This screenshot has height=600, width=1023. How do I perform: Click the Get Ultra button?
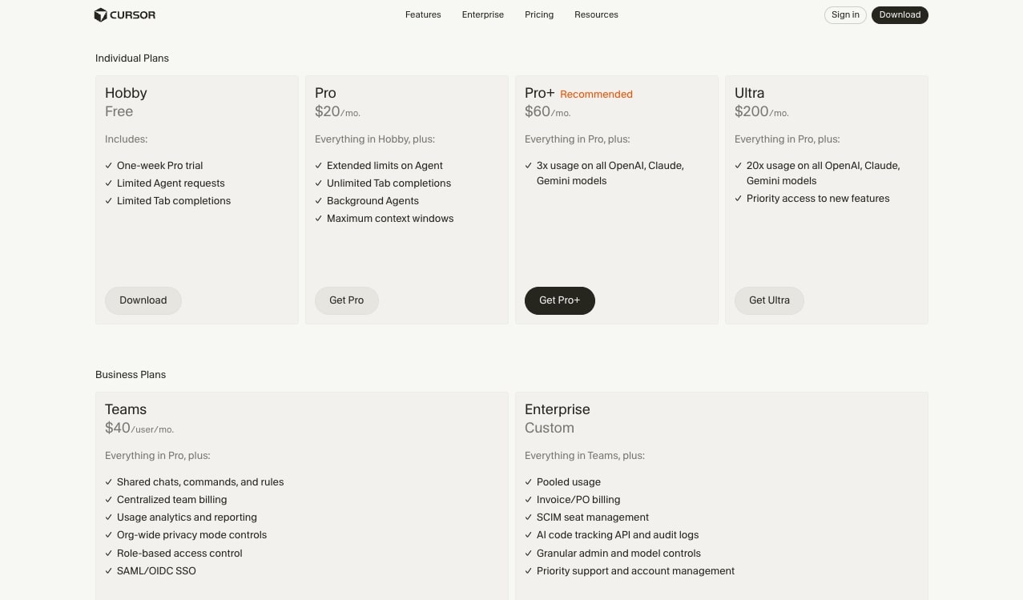coord(769,300)
